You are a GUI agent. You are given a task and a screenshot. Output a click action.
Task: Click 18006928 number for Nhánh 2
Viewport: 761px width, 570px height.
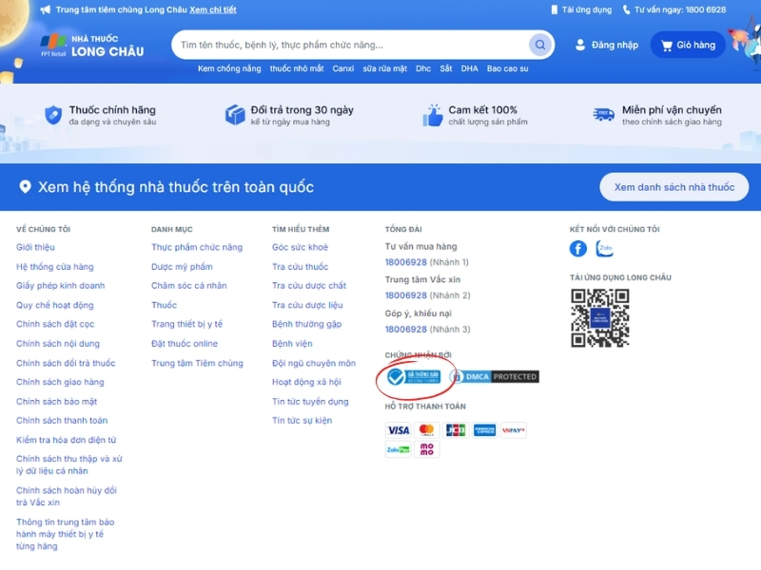point(406,295)
